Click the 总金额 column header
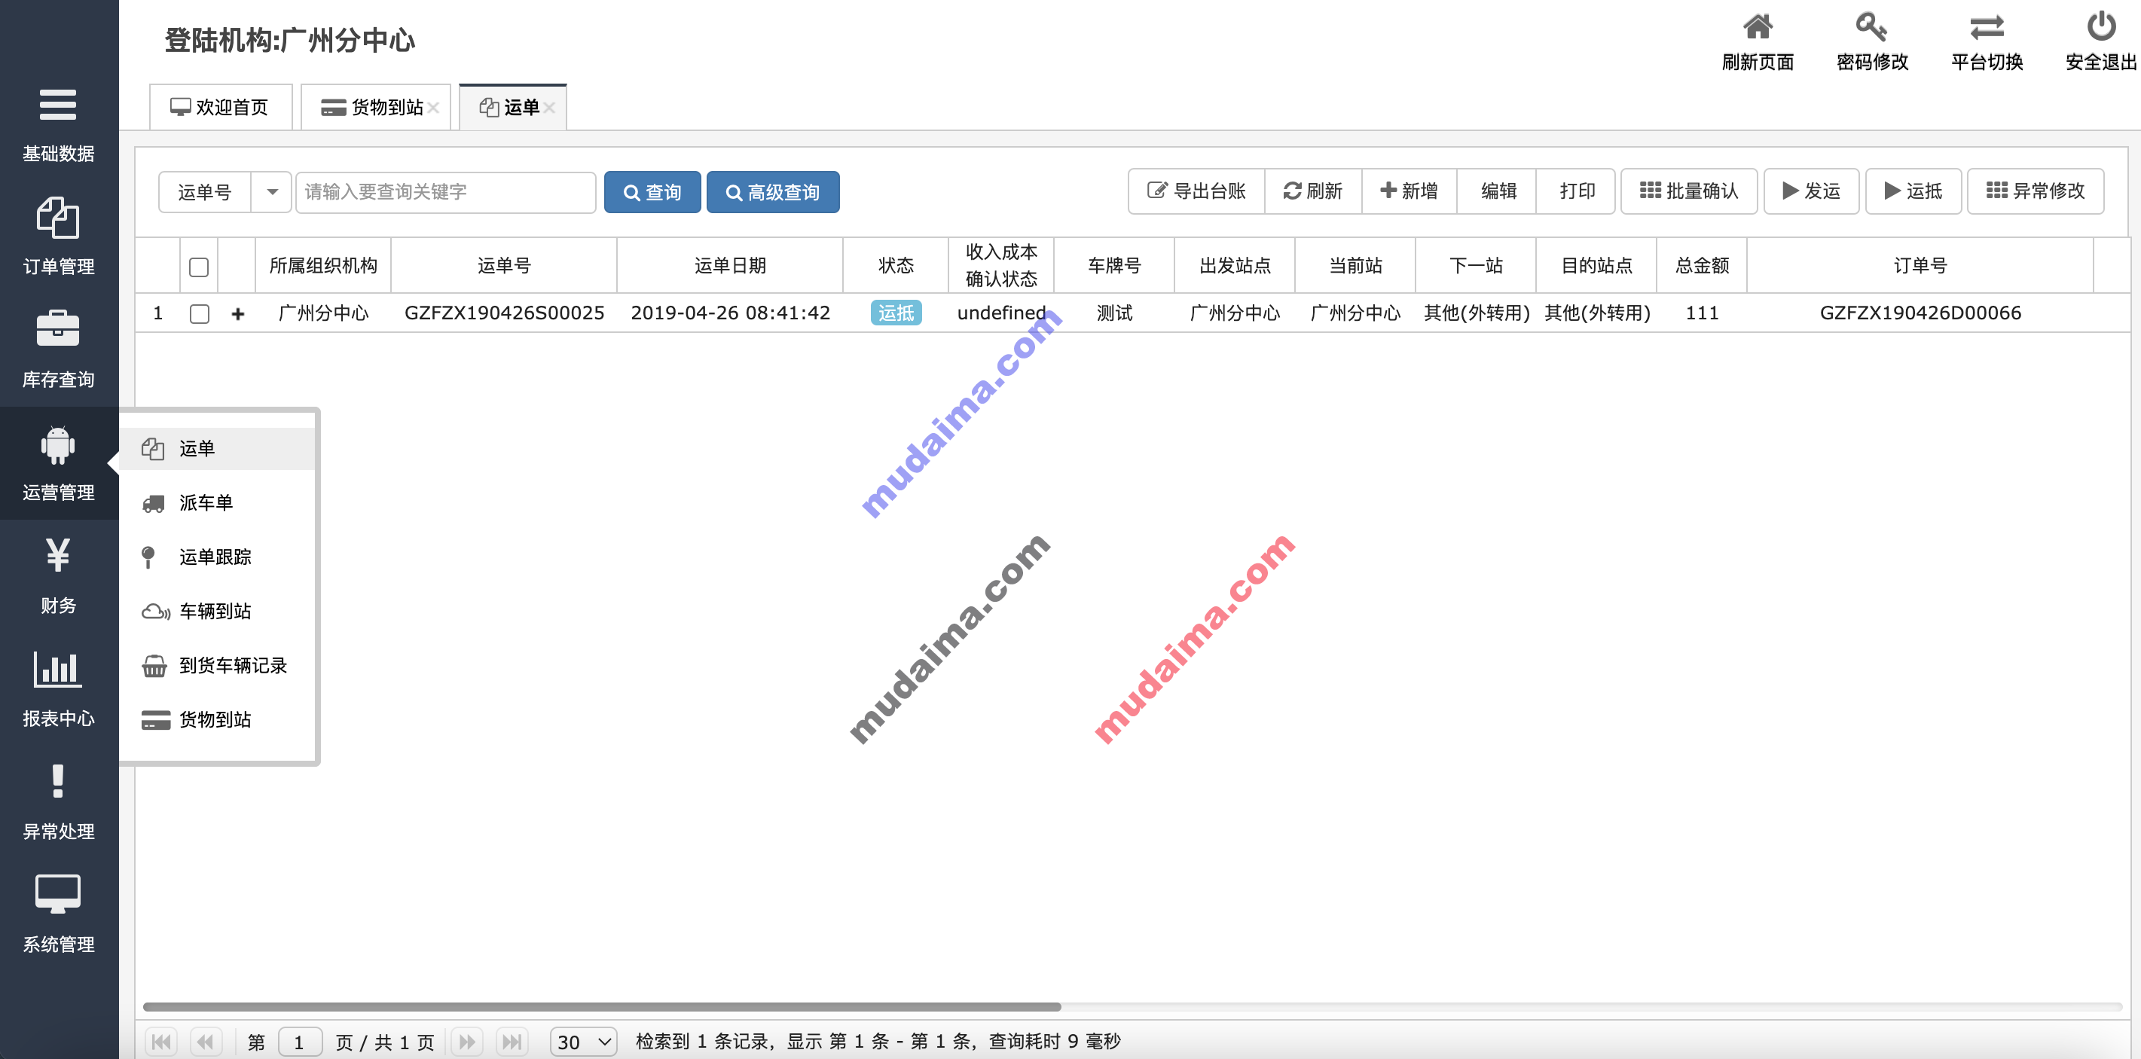 [x=1702, y=266]
